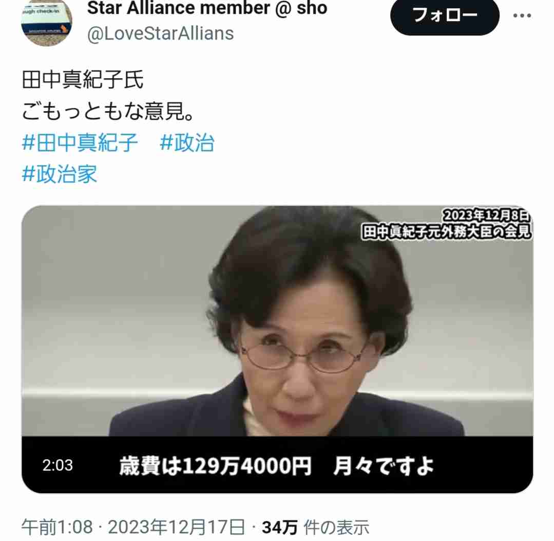Click the 2023年12月8日 overlay in video
The width and height of the screenshot is (554, 541).
486,215
